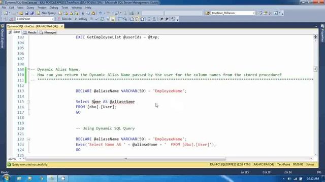Click Comment out selected lines icon
Viewport: 325px width, 182px height.
click(149, 19)
